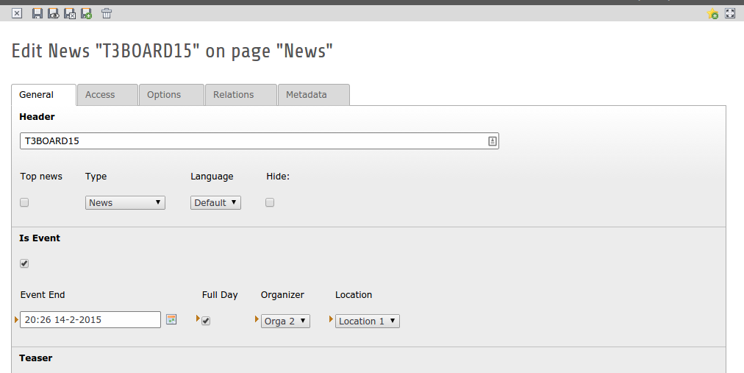Toggle the Full Day checkbox
This screenshot has height=373, width=744.
206,321
